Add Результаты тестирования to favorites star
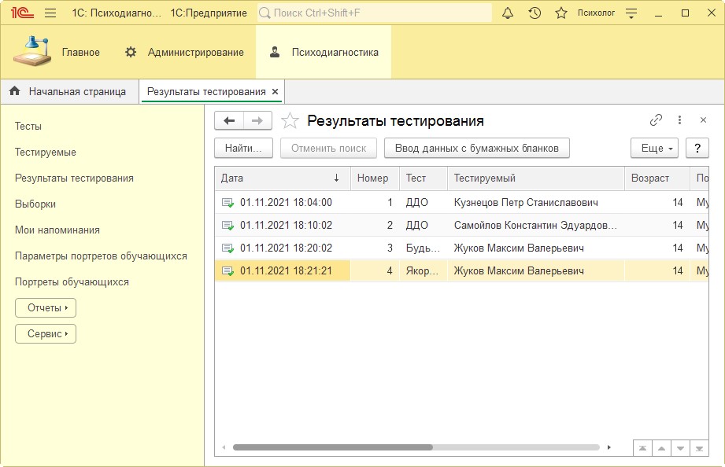 click(290, 120)
